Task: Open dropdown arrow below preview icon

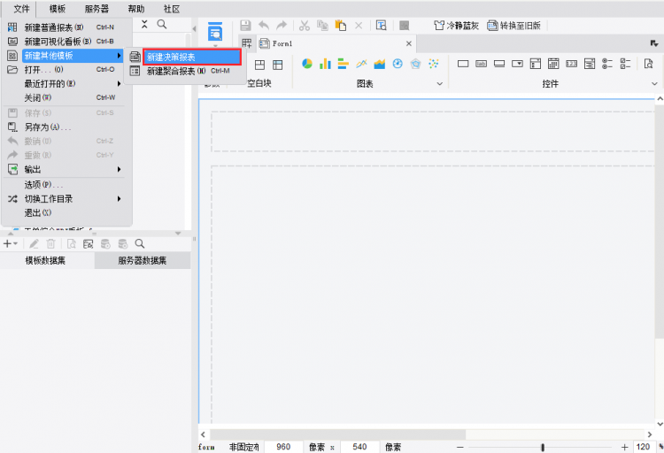Action: (215, 45)
